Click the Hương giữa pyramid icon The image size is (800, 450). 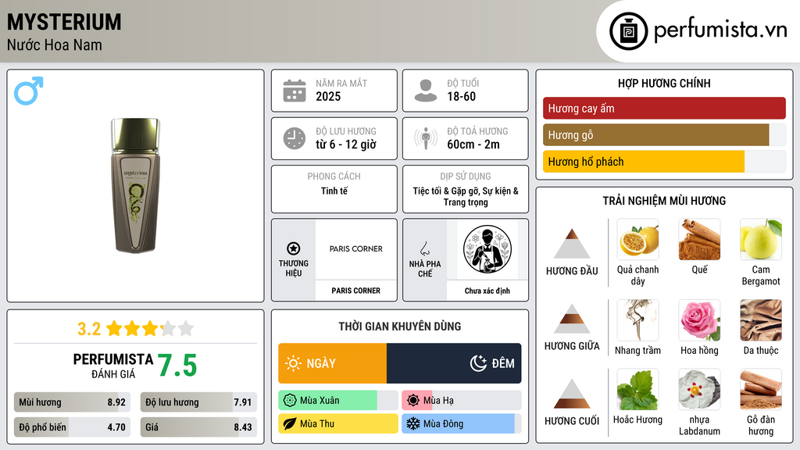tap(572, 319)
